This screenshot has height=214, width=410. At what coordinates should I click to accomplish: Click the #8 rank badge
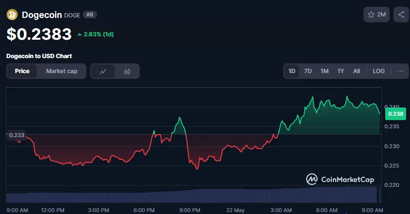[x=90, y=15]
